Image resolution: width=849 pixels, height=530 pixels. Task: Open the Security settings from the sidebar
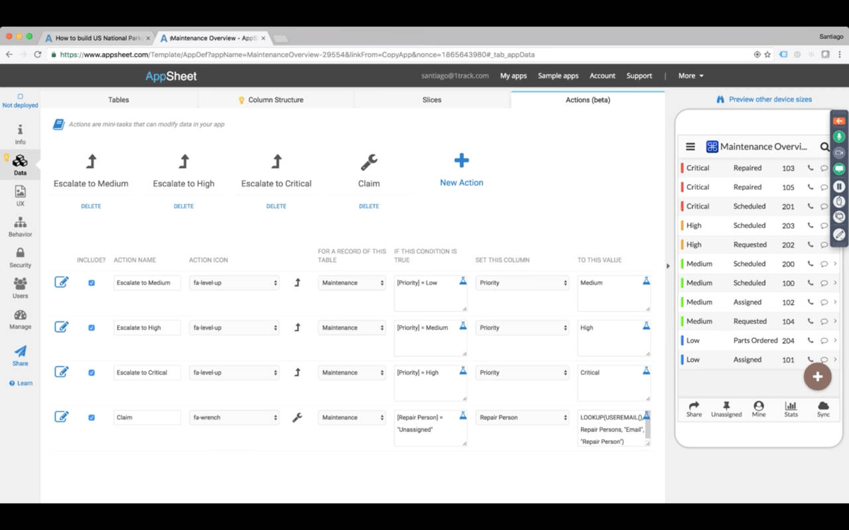[x=19, y=256]
